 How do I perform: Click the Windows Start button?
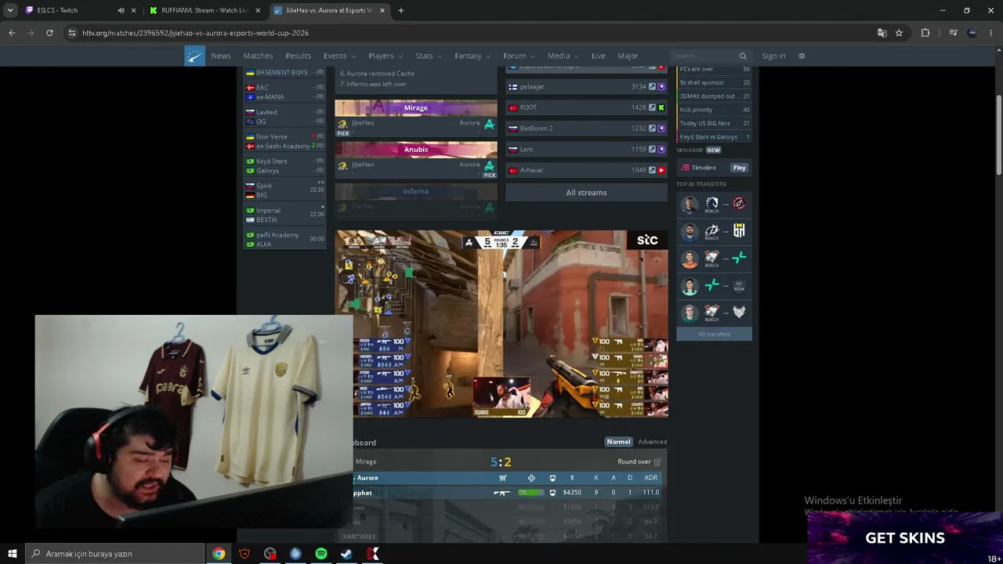tap(13, 554)
